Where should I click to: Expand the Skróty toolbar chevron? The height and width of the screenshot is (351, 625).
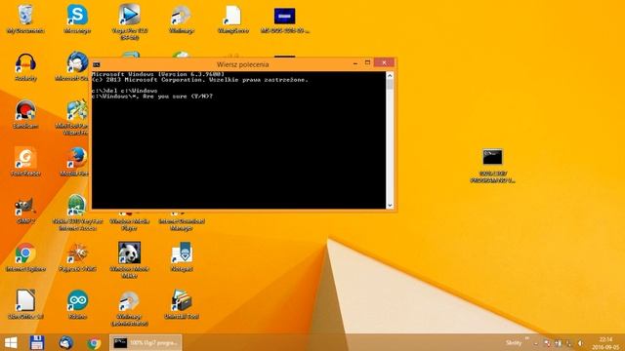pos(527,339)
